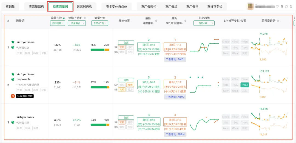This screenshot has height=143, width=296.
Task: Switch to 查广告组 tab
Action: coord(171,7)
